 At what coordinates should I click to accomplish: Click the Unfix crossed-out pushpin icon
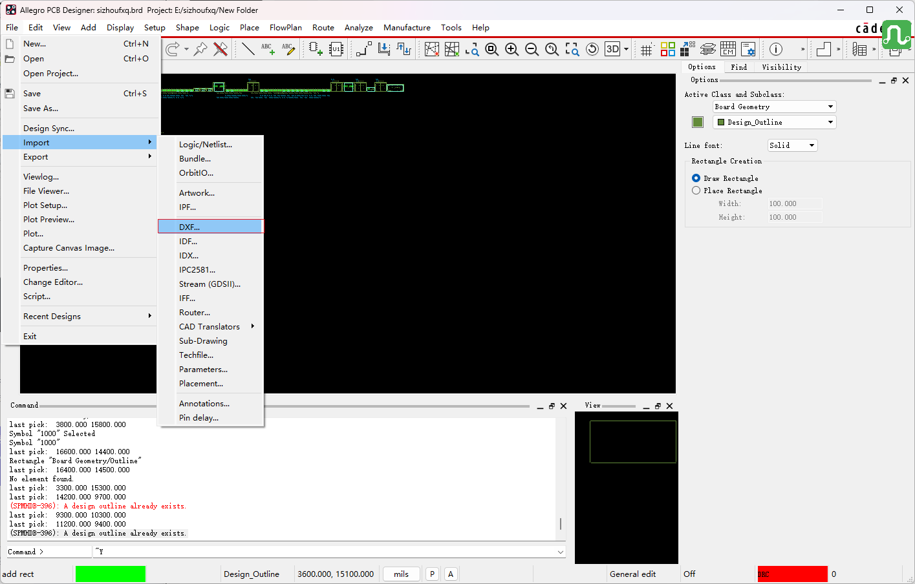(x=221, y=49)
